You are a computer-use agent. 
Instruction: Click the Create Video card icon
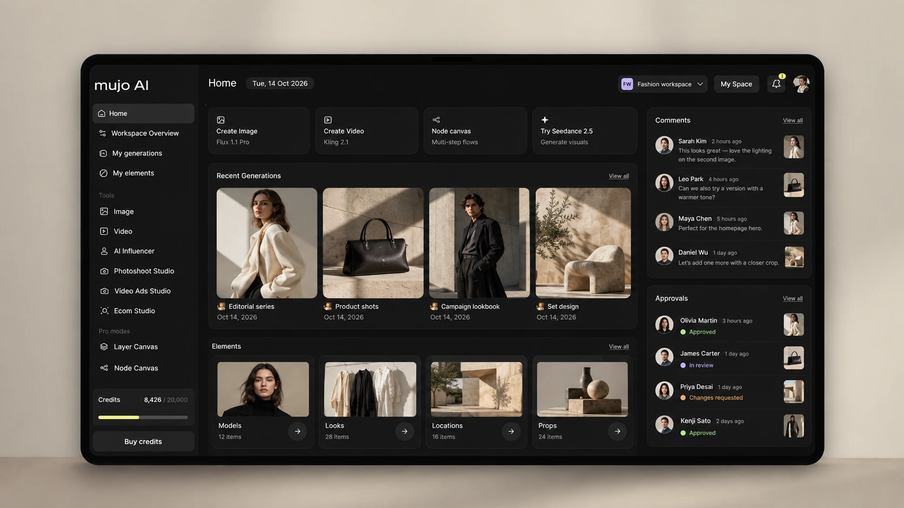(328, 120)
